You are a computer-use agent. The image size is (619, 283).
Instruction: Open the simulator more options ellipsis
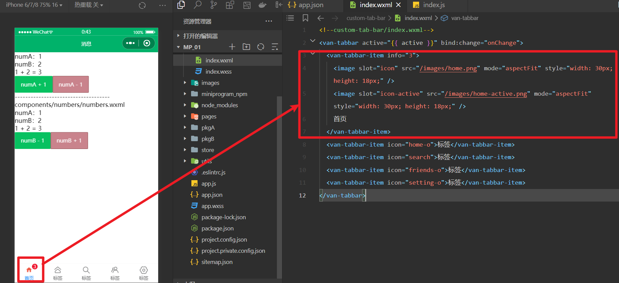(x=163, y=5)
